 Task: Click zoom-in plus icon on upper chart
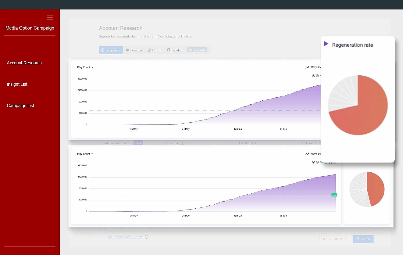pos(313,76)
